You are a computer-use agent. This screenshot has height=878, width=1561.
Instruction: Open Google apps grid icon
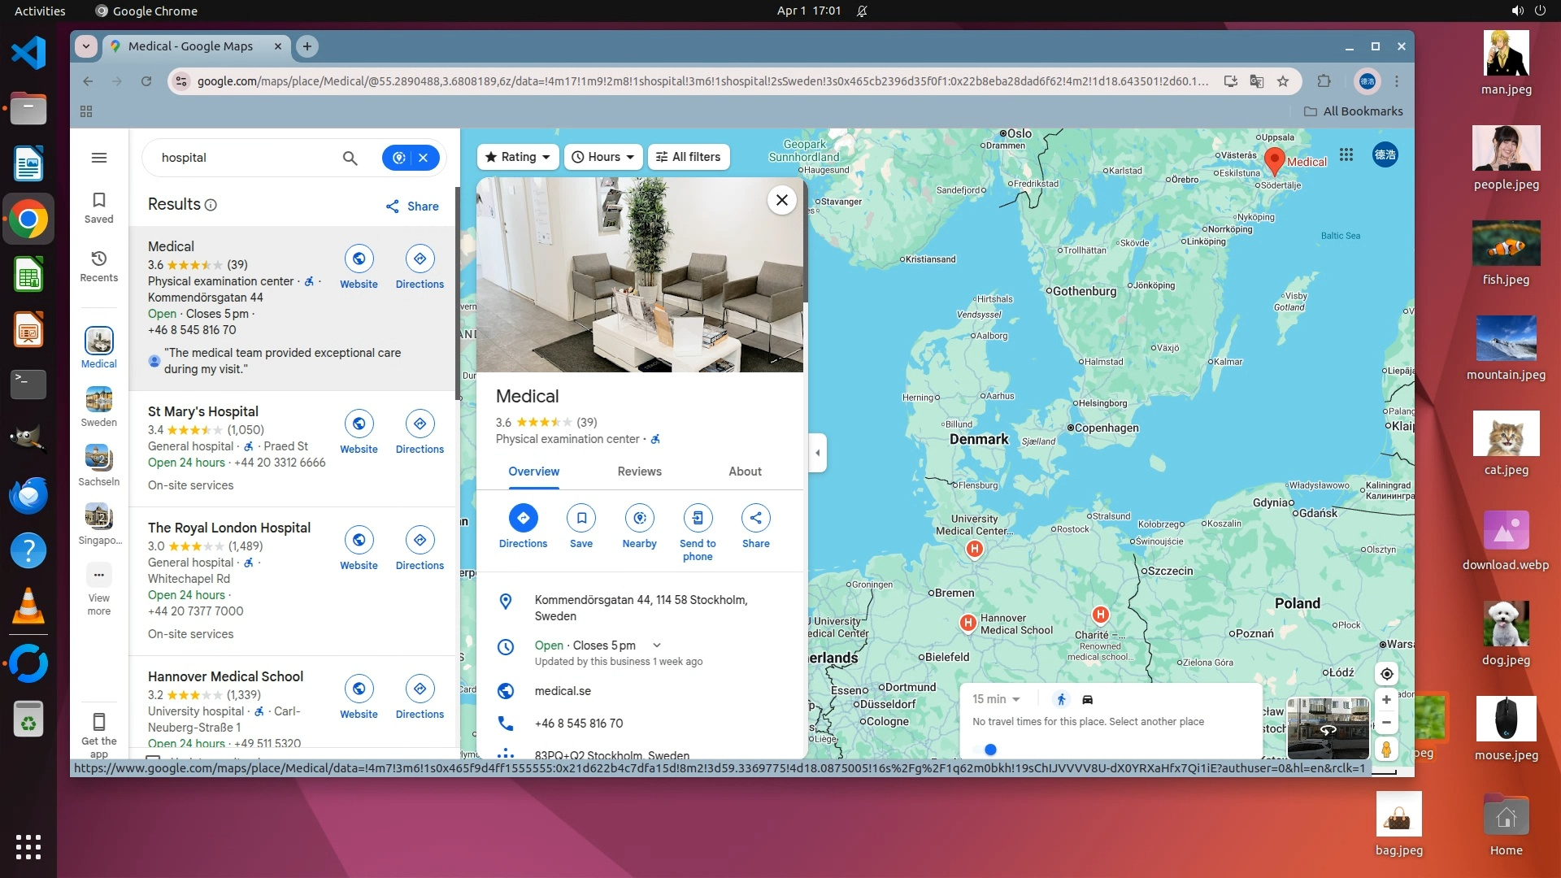(1346, 155)
